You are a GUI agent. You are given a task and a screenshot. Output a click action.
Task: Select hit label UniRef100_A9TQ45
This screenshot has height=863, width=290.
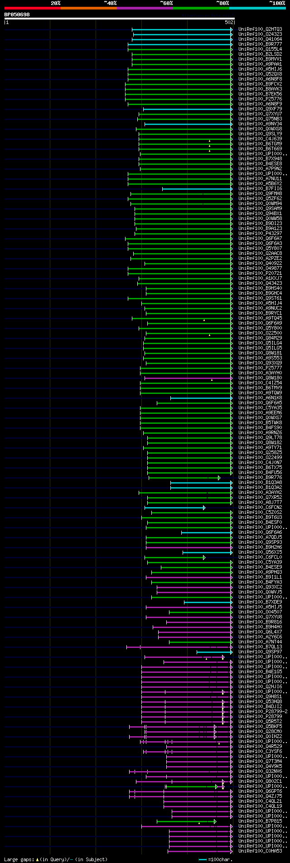260,318
